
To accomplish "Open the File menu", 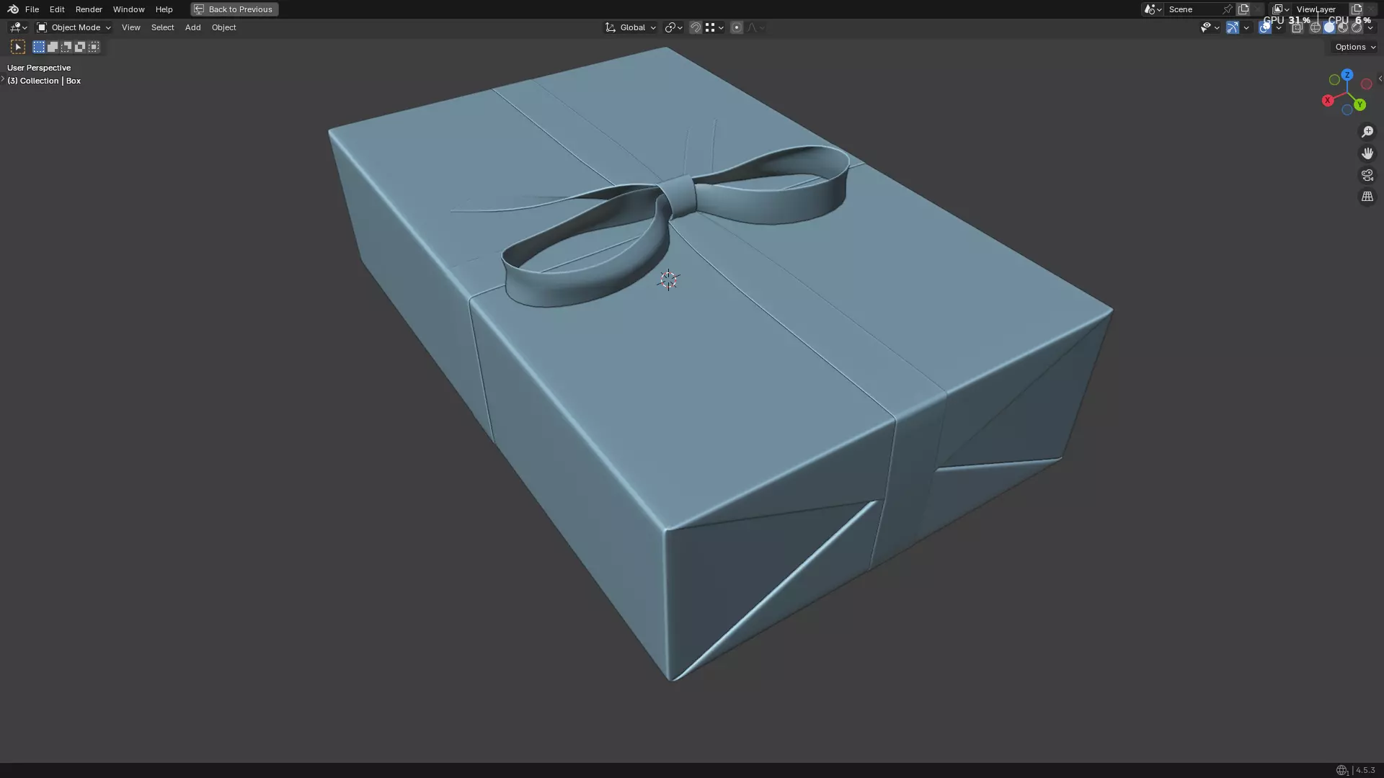I will (32, 9).
